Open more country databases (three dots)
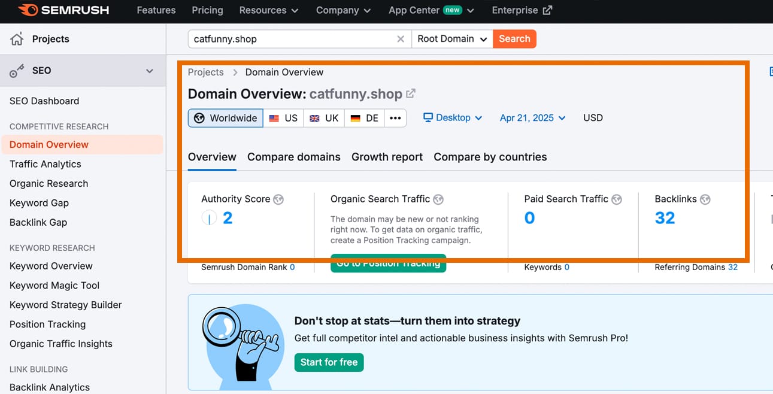The height and width of the screenshot is (394, 773). tap(395, 118)
